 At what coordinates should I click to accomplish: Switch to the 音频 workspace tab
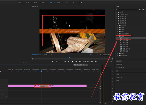59,2
